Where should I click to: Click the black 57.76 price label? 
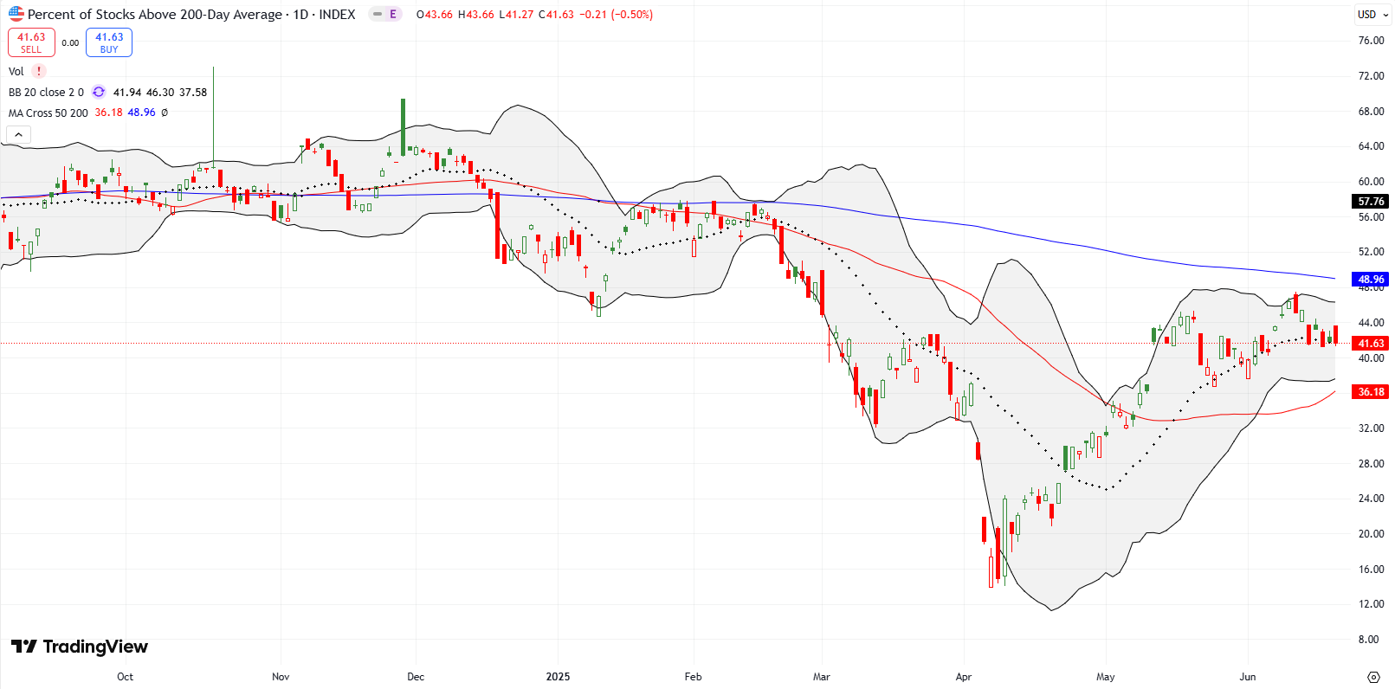1371,202
